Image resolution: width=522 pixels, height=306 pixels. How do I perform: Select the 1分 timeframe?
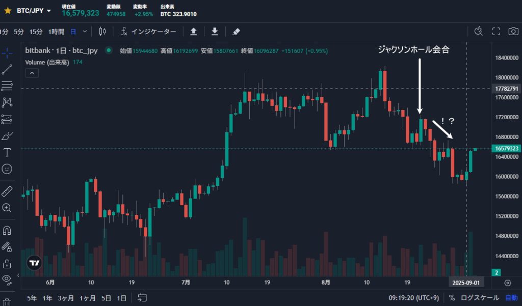pos(4,32)
